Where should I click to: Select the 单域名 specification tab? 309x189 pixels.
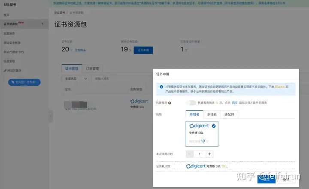tap(194, 114)
